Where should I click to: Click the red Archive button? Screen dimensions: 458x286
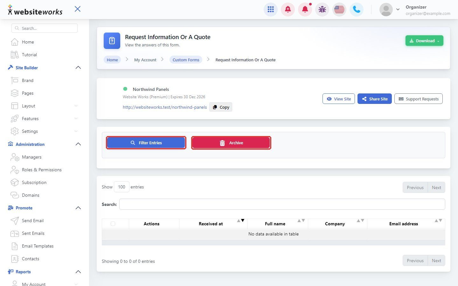[231, 143]
